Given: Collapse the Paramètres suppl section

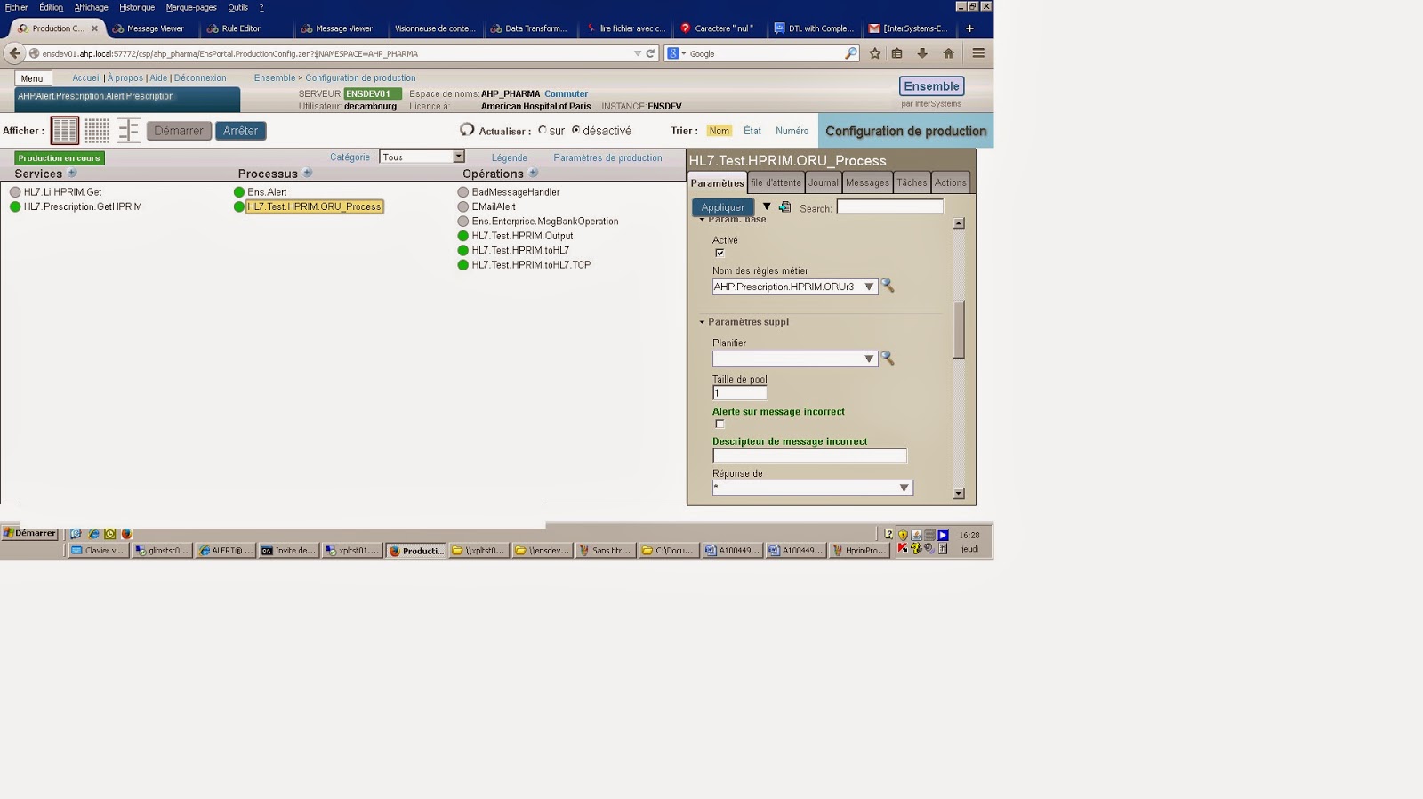Looking at the screenshot, I should click(702, 322).
